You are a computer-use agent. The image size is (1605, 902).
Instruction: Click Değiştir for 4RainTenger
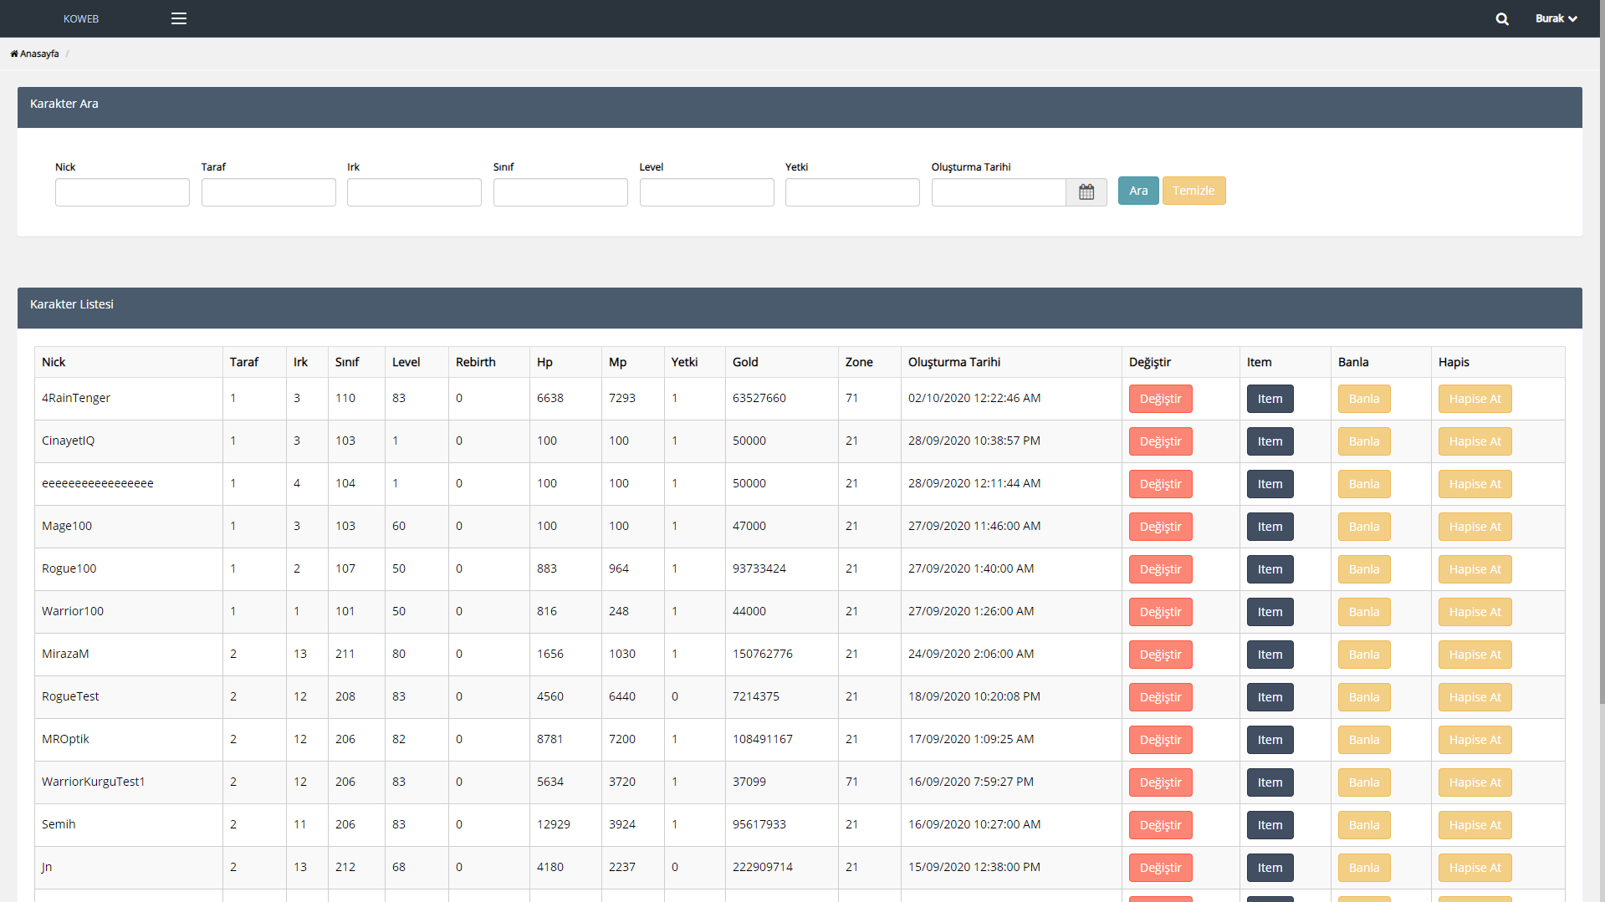[x=1160, y=399]
